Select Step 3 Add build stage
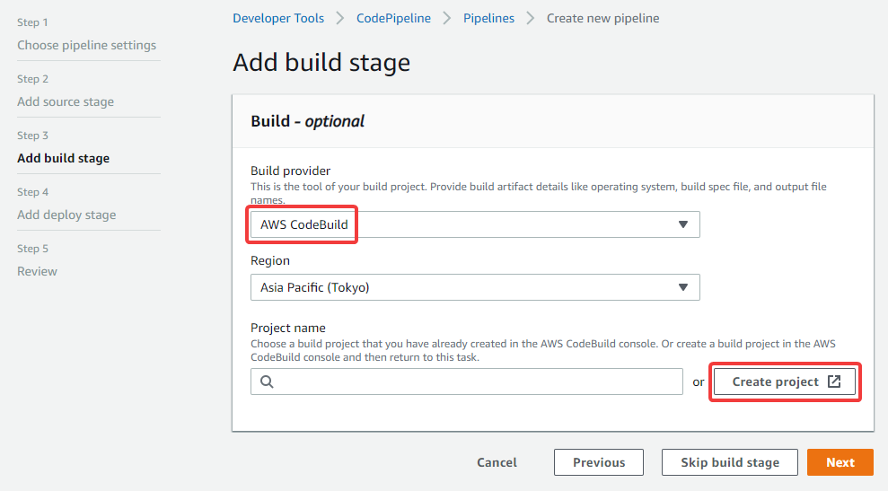This screenshot has width=888, height=491. click(64, 159)
